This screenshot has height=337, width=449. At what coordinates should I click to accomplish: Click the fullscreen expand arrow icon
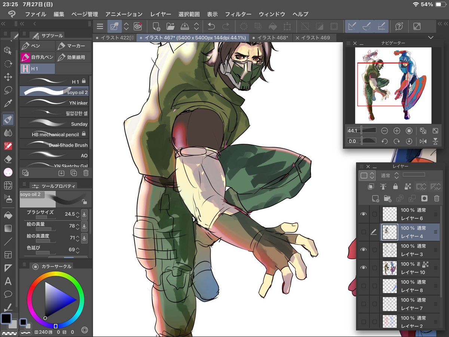point(416,26)
